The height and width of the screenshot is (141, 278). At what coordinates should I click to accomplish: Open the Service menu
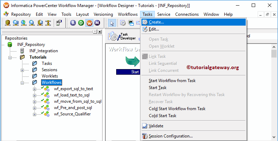click(164, 14)
